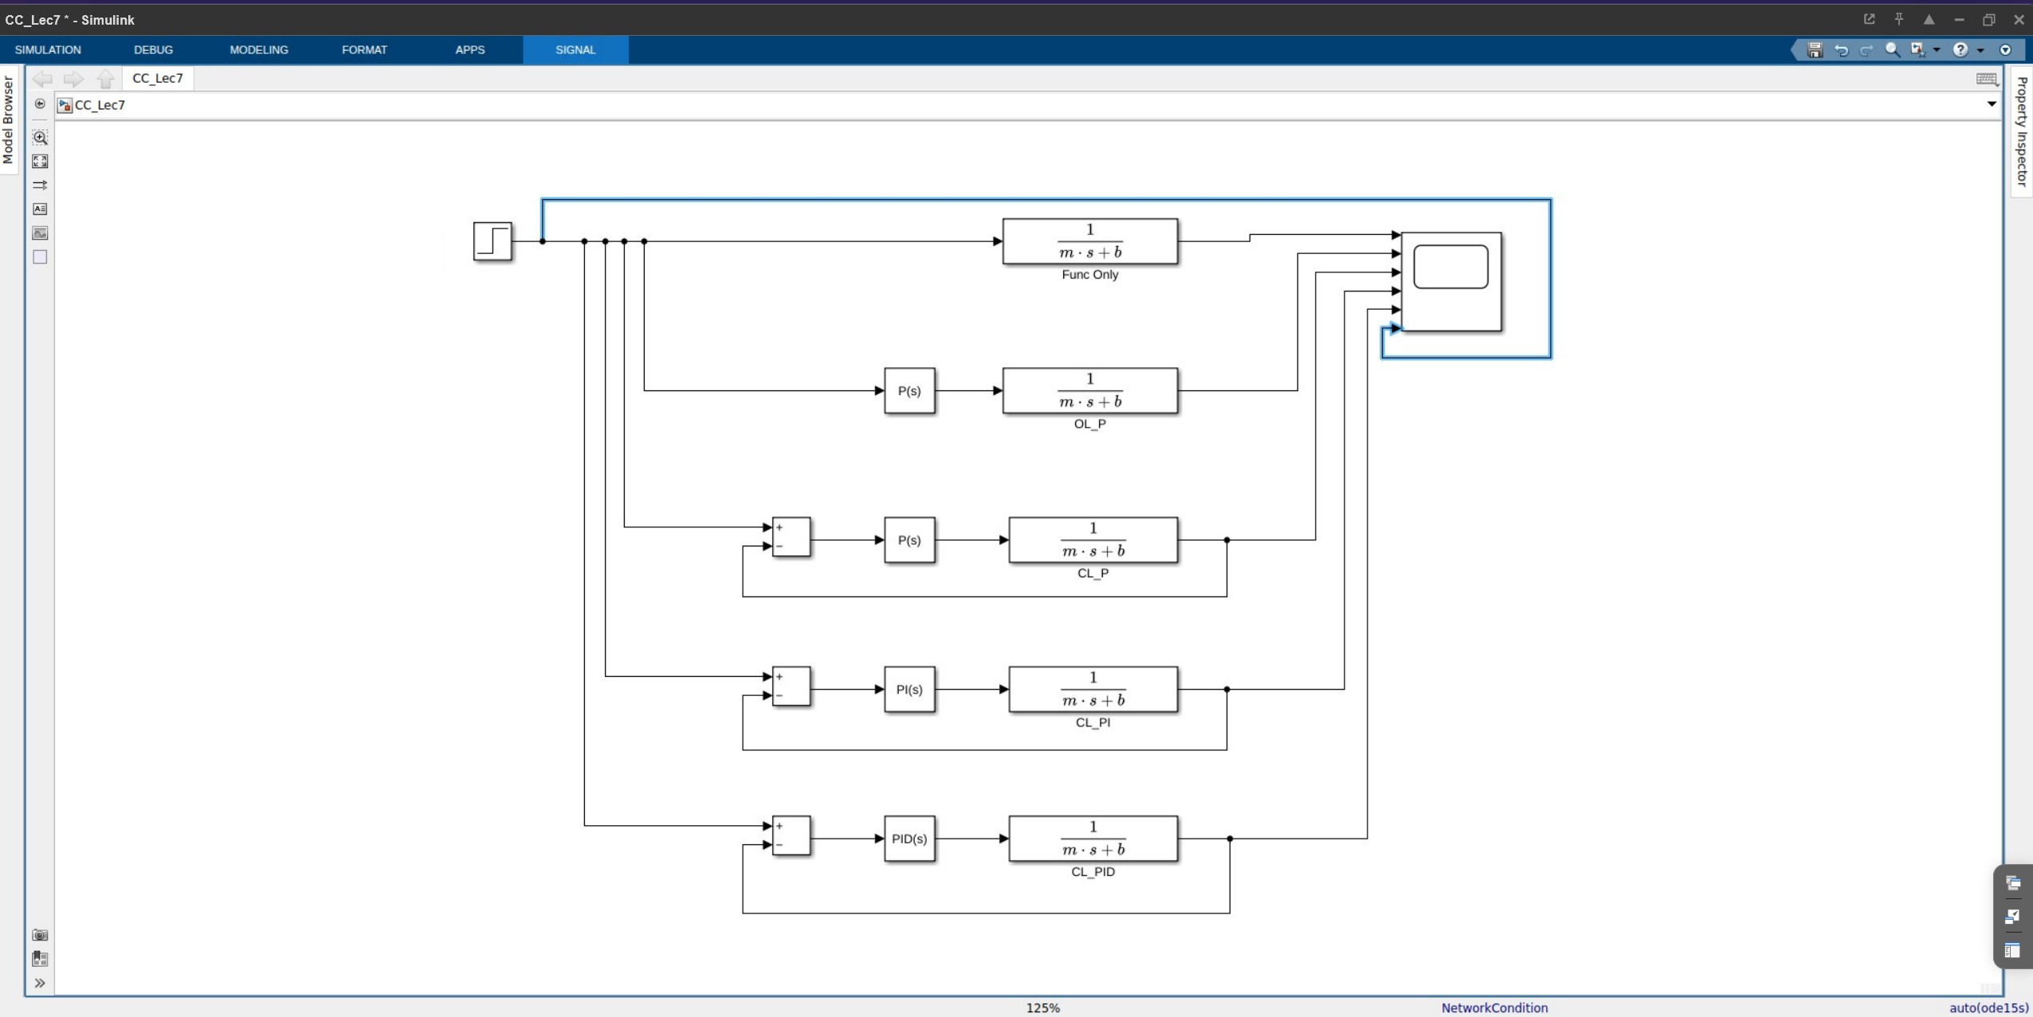2033x1017 pixels.
Task: Select the Scope block
Action: tap(1451, 282)
